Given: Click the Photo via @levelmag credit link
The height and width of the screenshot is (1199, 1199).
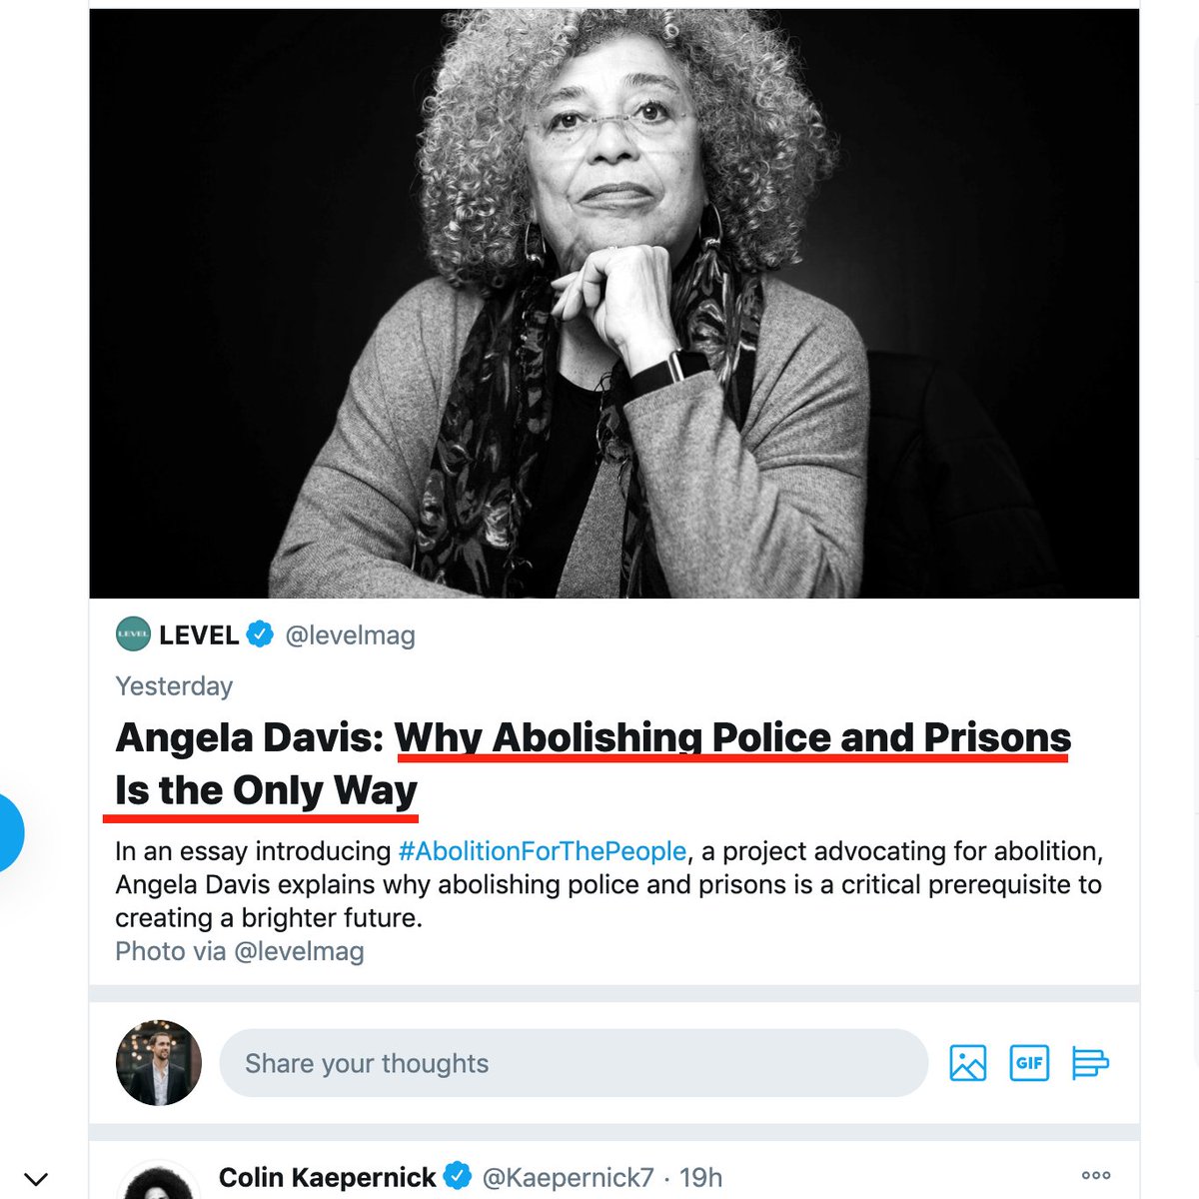Looking at the screenshot, I should coord(240,951).
